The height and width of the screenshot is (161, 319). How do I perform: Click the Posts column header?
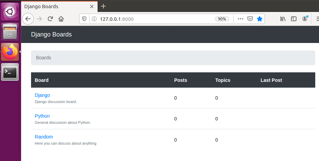point(180,80)
